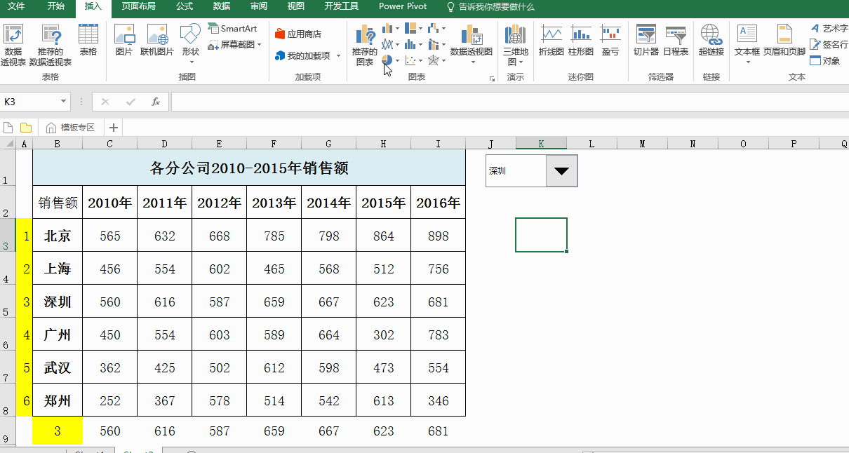Image resolution: width=849 pixels, height=453 pixels.
Task: Open the yellow folder icon below formula bar
Action: tap(26, 128)
